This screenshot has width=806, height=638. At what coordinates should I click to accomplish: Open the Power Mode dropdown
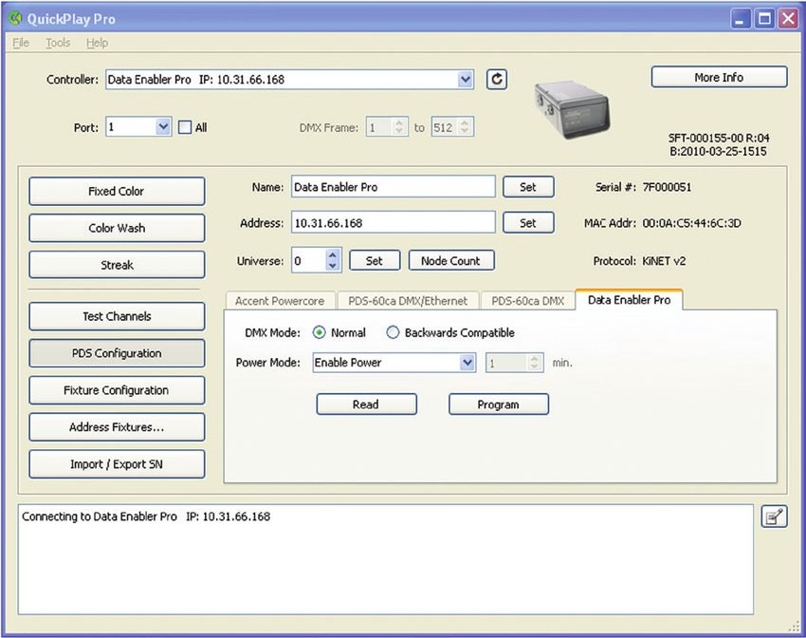pyautogui.click(x=467, y=363)
